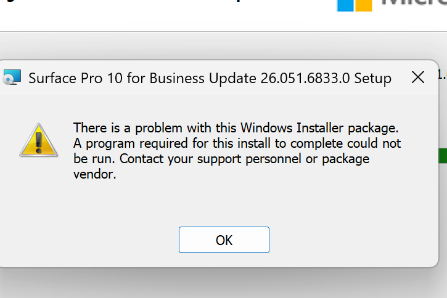Viewport: 447px width, 298px height.
Task: Click the 'There is a problem' message line
Action: [236, 128]
